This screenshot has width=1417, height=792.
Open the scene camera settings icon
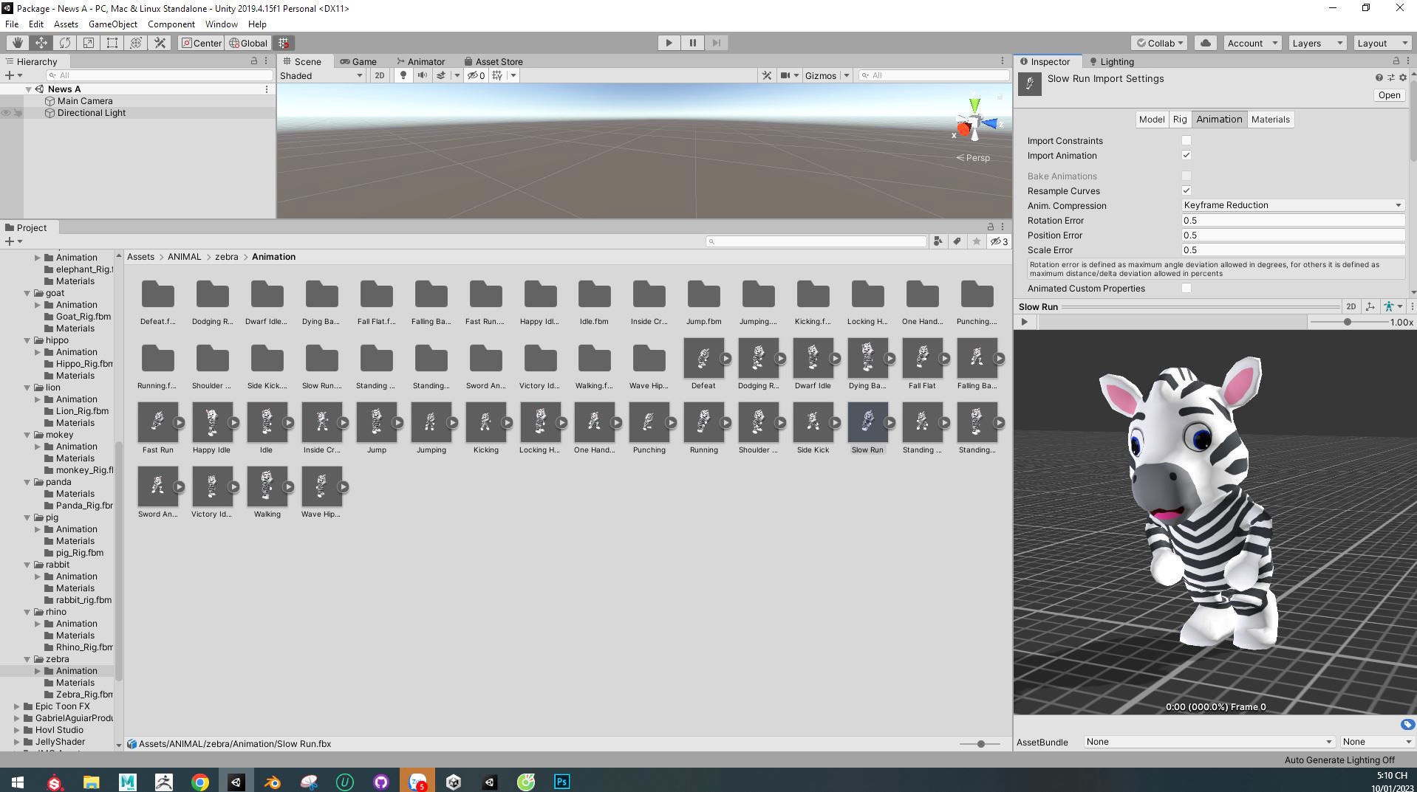point(785,75)
